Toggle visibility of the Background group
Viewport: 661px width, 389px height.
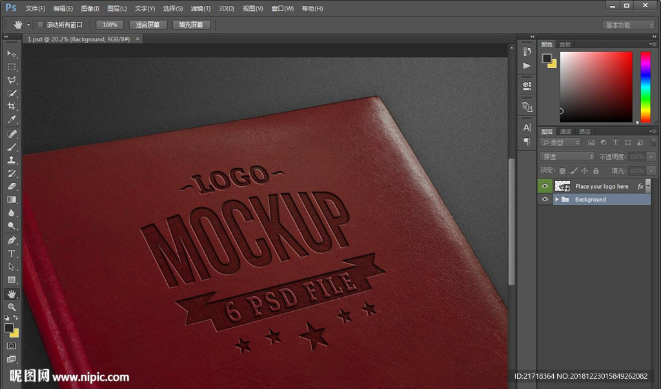(545, 200)
